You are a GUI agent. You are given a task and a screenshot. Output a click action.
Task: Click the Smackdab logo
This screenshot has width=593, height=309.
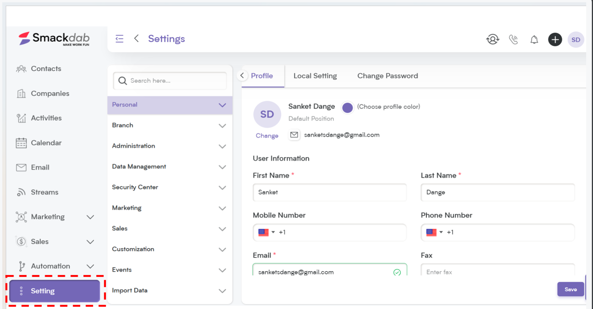pos(54,39)
